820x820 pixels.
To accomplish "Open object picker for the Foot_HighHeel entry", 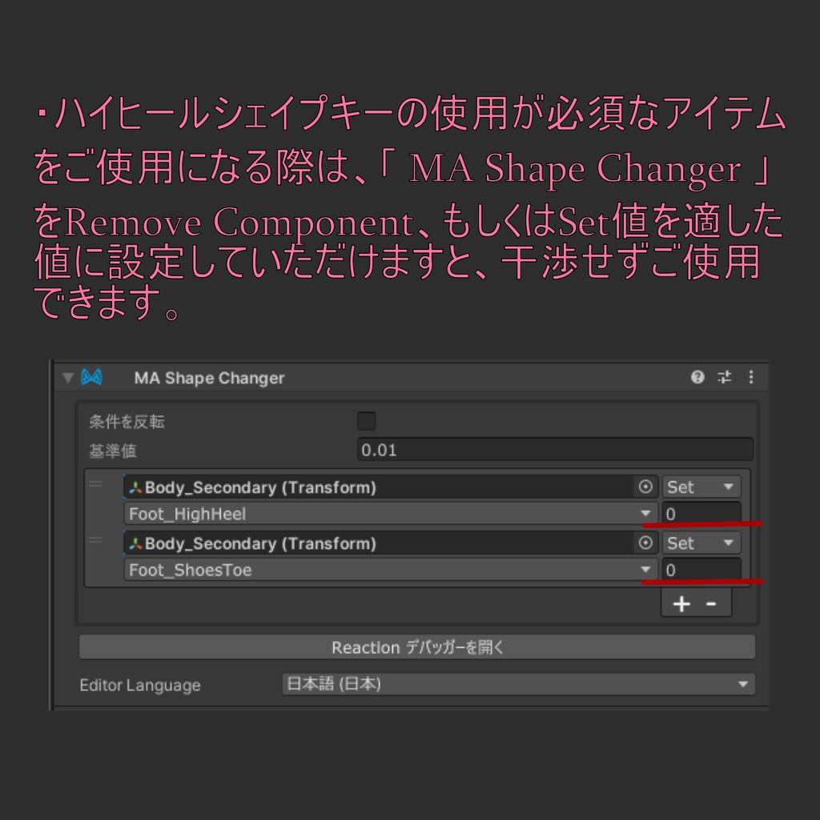I will [x=645, y=487].
